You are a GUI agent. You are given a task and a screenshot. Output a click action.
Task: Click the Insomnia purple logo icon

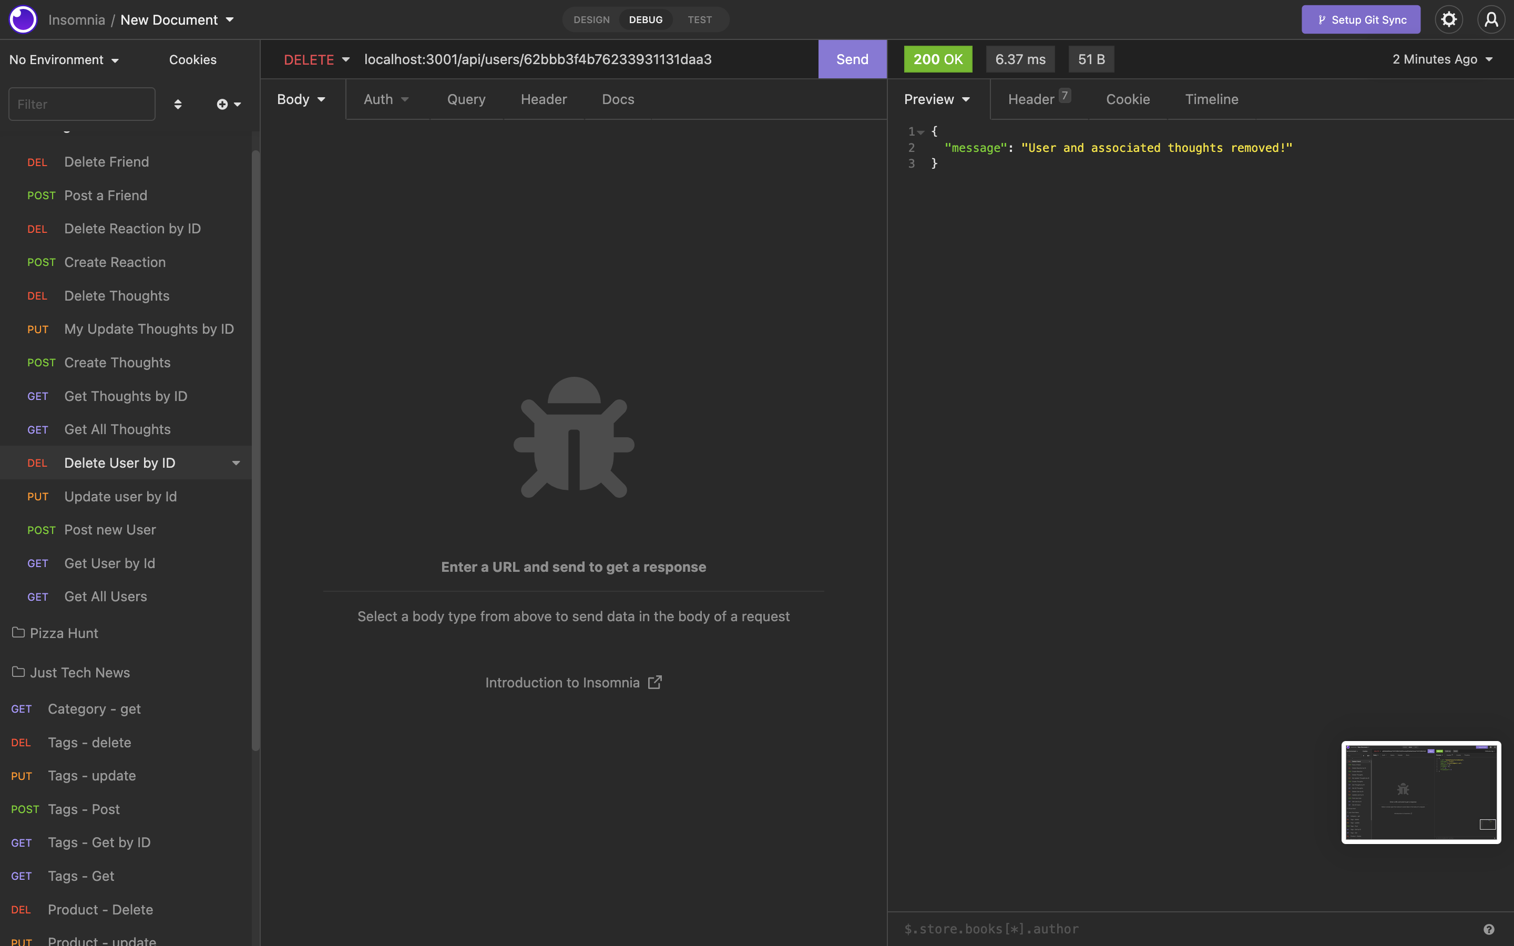tap(23, 19)
